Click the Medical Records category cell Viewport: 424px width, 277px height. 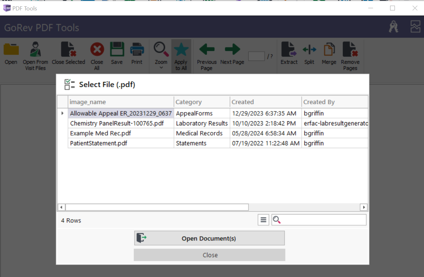point(202,133)
